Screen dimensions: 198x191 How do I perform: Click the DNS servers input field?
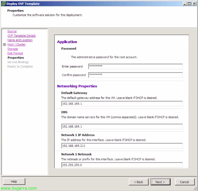coord(122,126)
